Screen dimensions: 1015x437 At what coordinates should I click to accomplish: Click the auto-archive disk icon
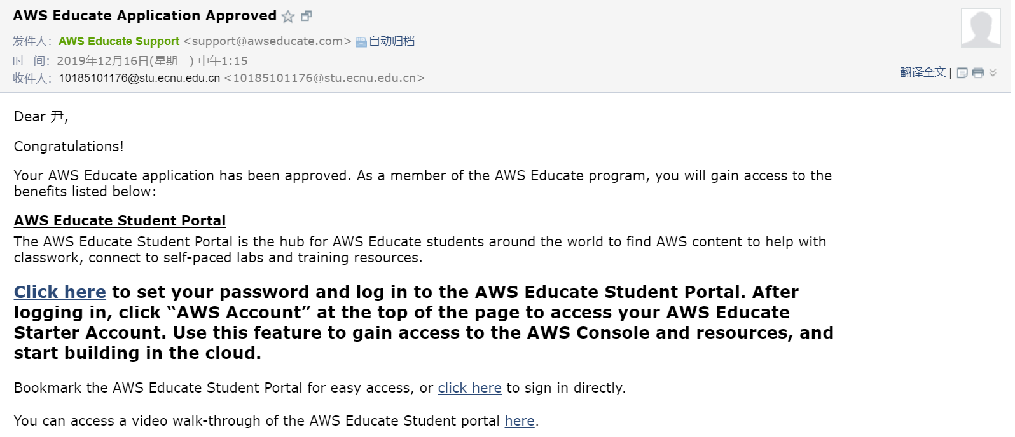coord(361,42)
